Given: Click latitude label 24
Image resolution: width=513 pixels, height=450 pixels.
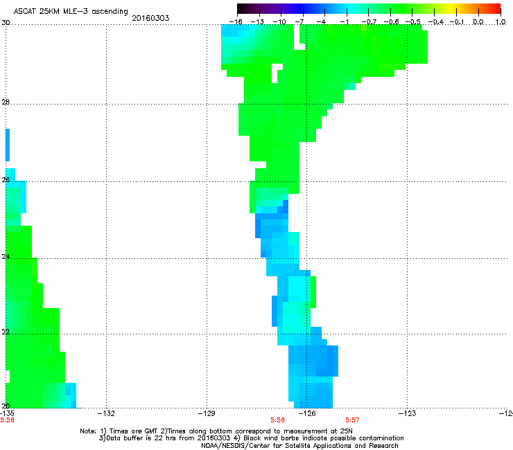Looking at the screenshot, I should pos(6,257).
